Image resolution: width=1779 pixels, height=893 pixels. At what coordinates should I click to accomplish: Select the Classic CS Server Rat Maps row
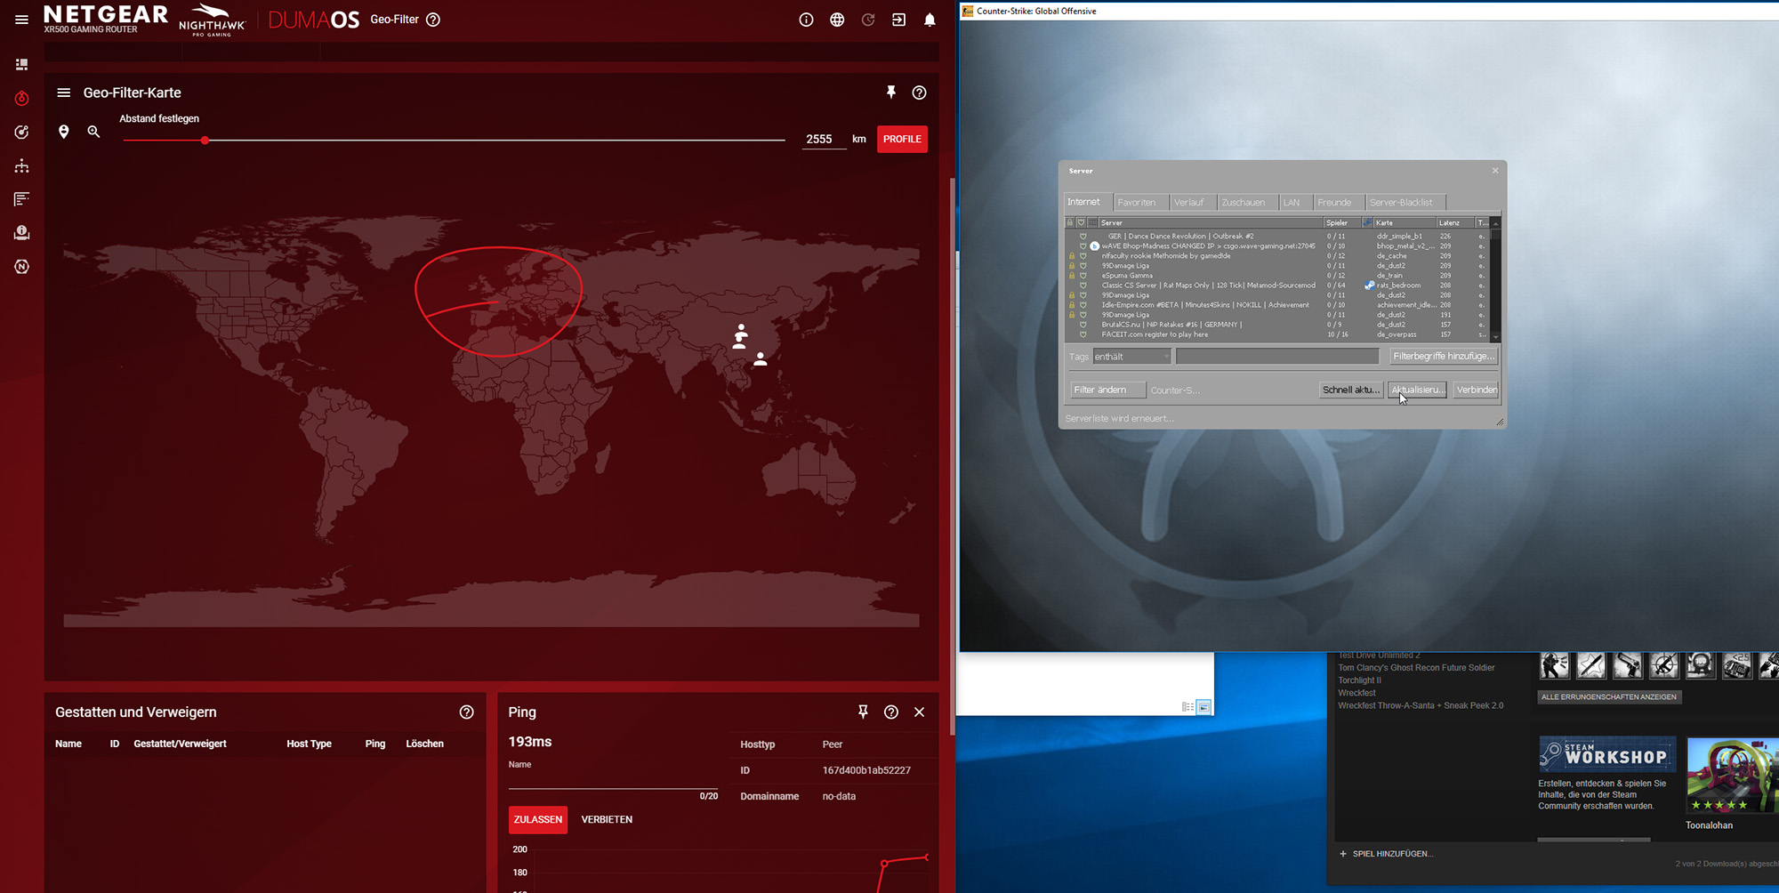coord(1277,286)
